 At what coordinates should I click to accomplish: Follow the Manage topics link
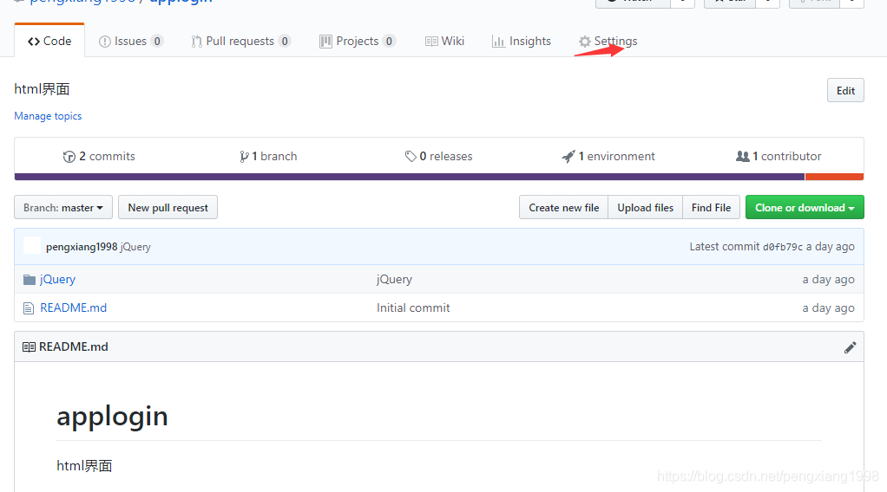[x=48, y=116]
